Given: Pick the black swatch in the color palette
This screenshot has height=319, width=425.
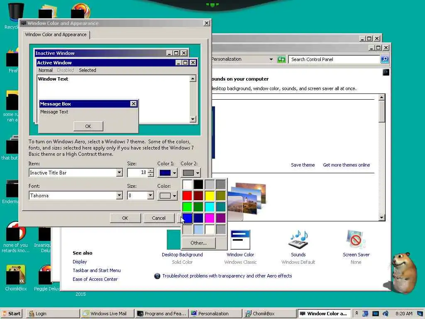Looking at the screenshot, I should pyautogui.click(x=198, y=184).
